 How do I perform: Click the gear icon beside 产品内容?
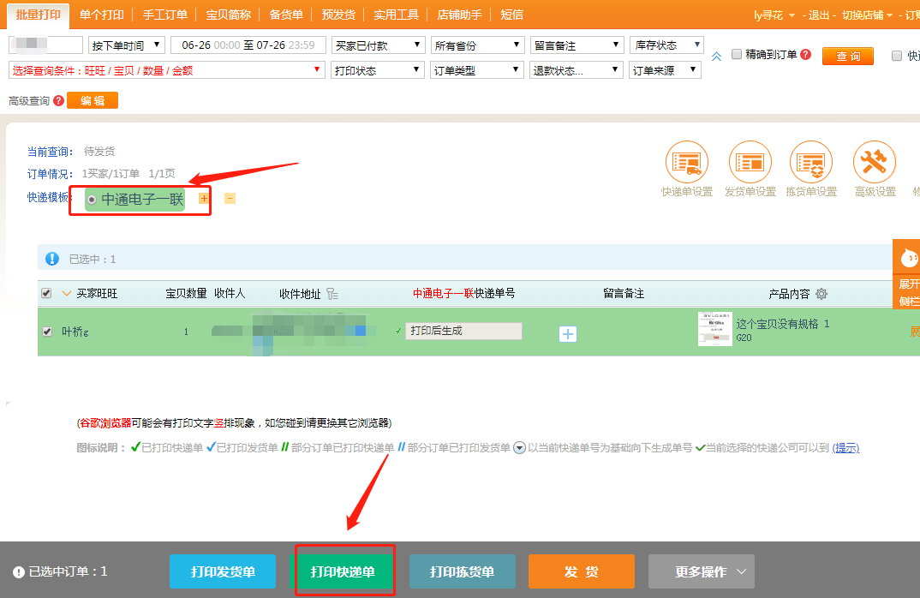821,294
